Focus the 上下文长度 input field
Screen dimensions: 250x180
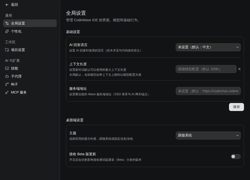[206, 69]
